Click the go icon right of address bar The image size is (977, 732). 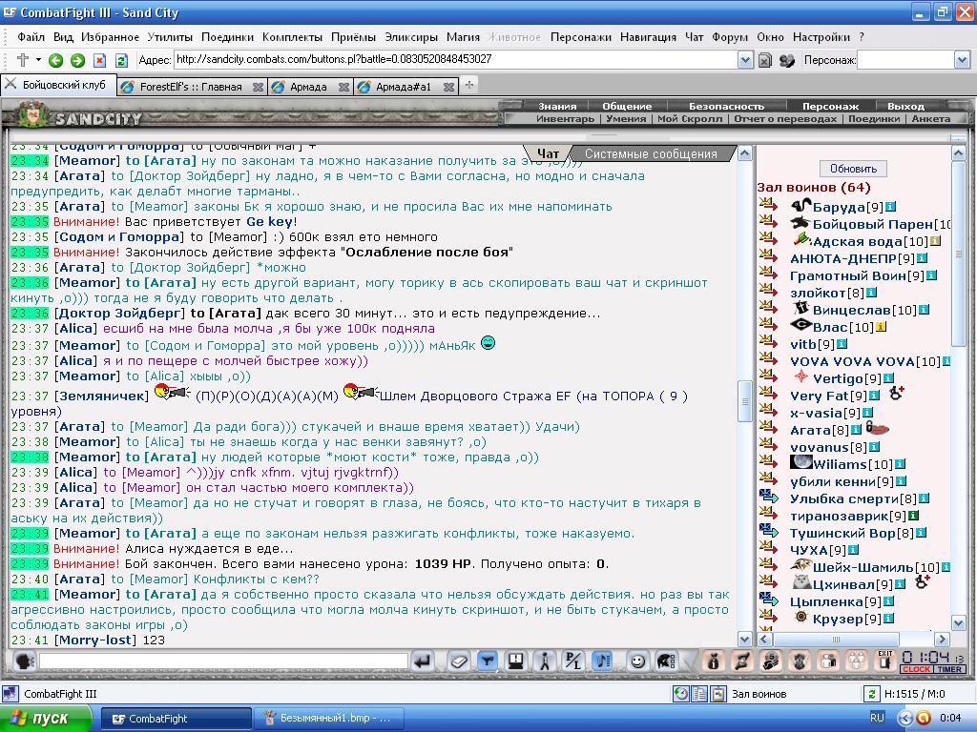tap(765, 60)
